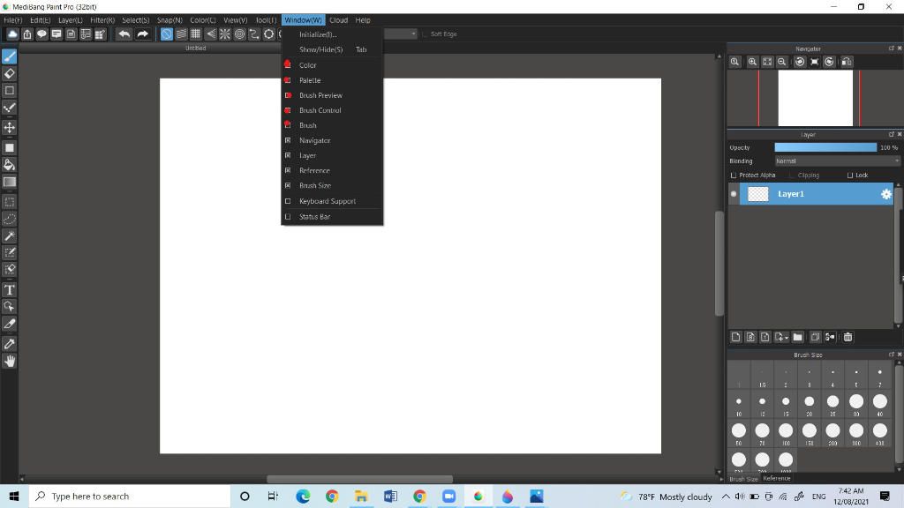904x508 pixels.
Task: Select the Hand tool
Action: (9, 361)
